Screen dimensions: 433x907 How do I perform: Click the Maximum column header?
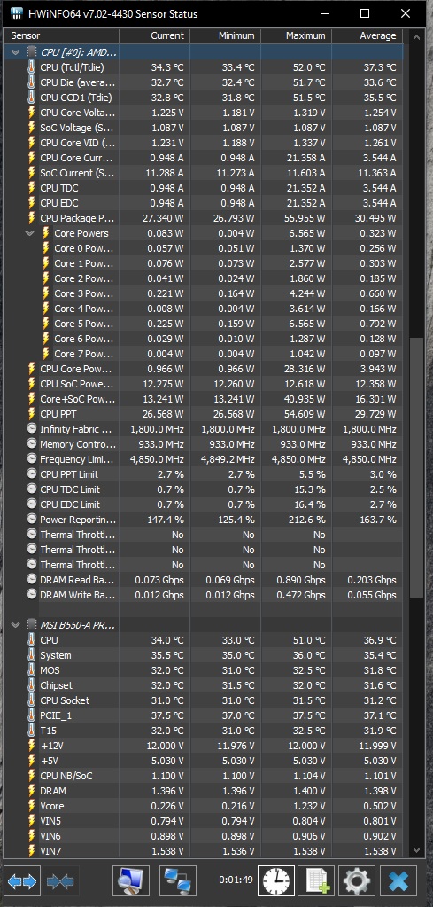tap(296, 35)
